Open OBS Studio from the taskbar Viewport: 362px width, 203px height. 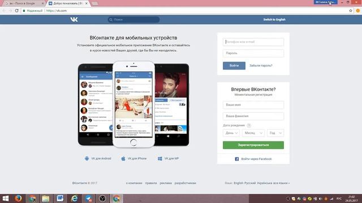102,198
